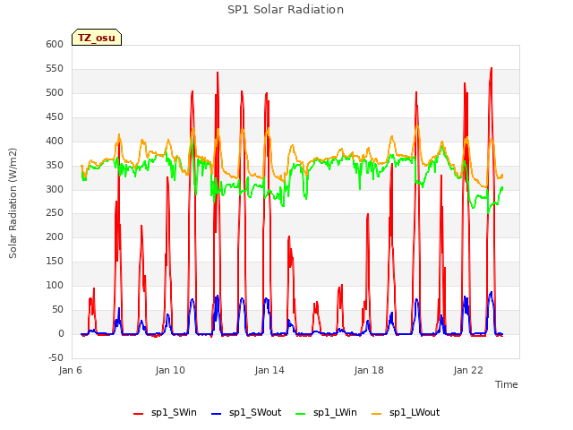Toggle the sp1_SWin legend entry

point(165,413)
